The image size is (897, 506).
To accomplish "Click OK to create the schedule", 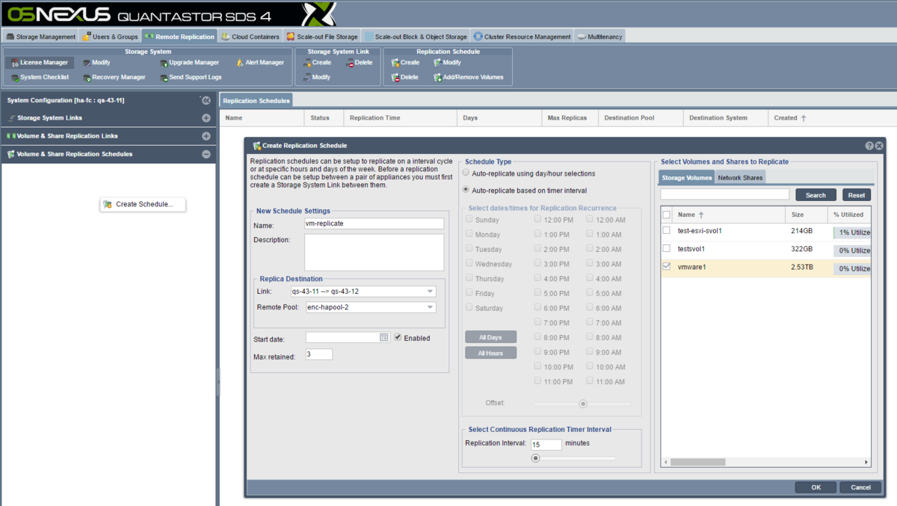I will click(x=816, y=487).
